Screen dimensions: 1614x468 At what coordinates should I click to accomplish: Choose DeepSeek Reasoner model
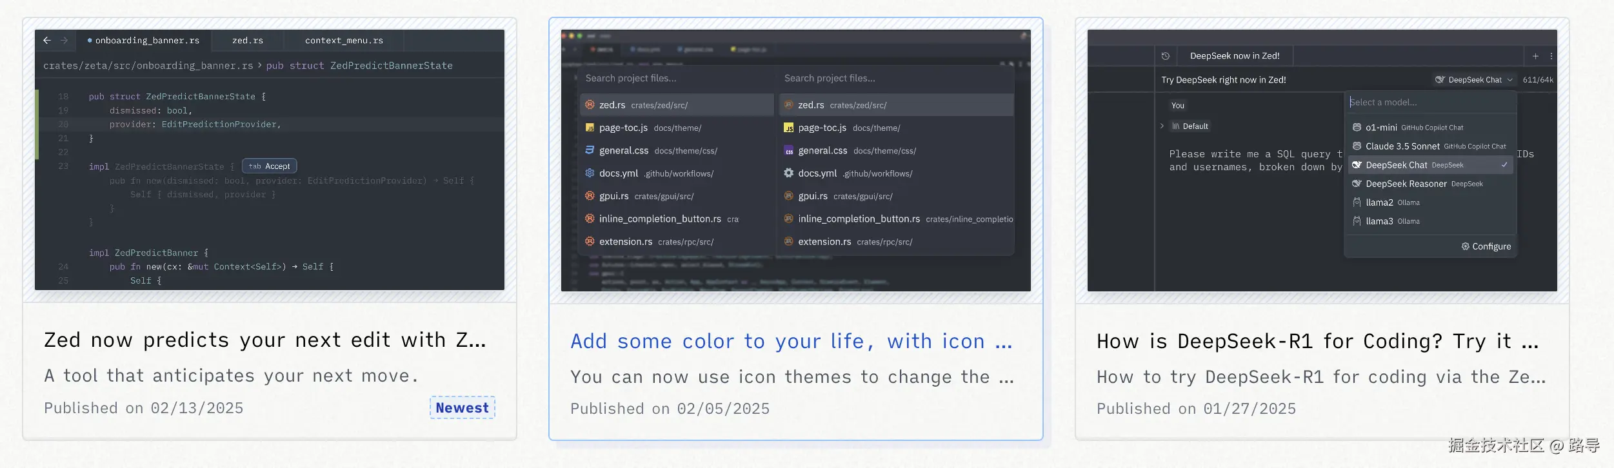click(x=1431, y=184)
